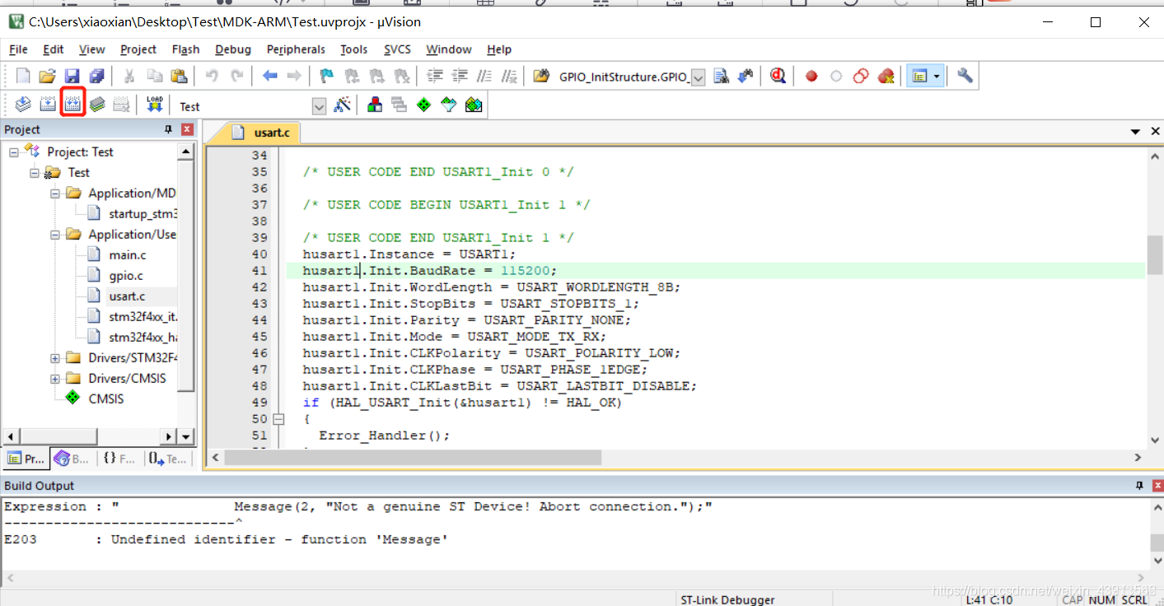
Task: Click the Download to flash LOAD icon
Action: (154, 105)
